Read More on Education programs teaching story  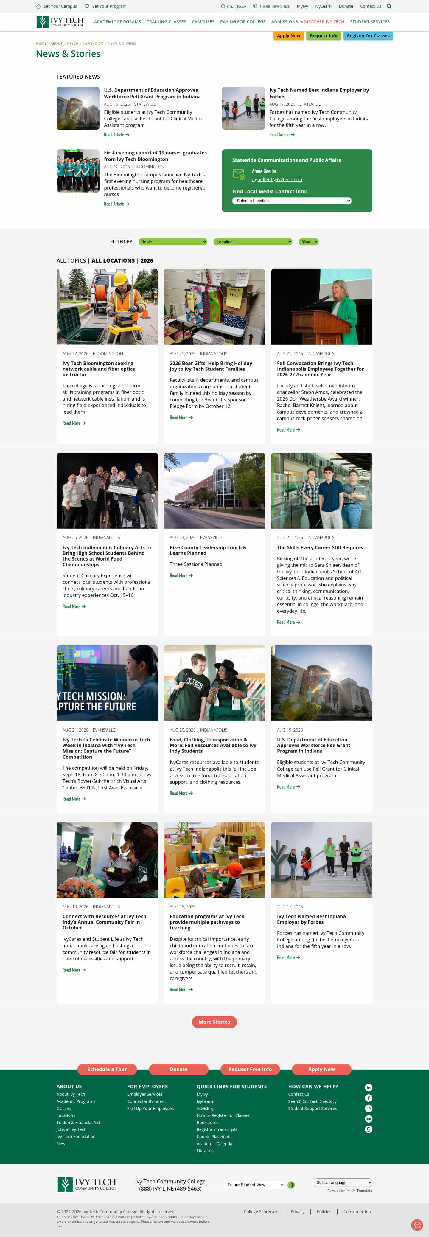click(181, 990)
